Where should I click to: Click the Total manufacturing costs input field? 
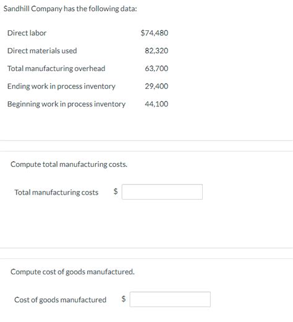click(x=162, y=192)
